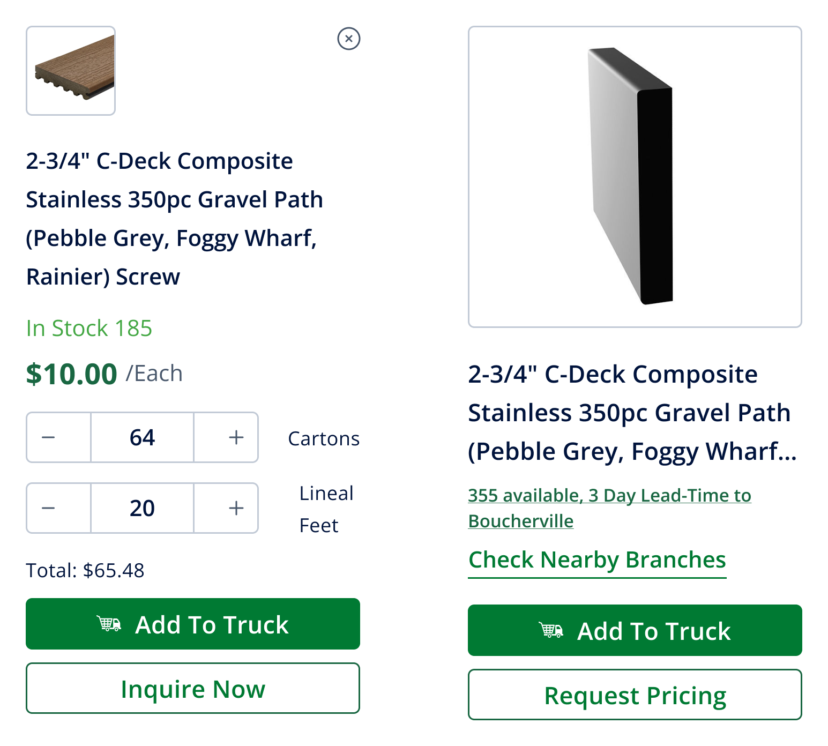828x746 pixels.
Task: Click the Inquire Now button
Action: click(x=193, y=688)
